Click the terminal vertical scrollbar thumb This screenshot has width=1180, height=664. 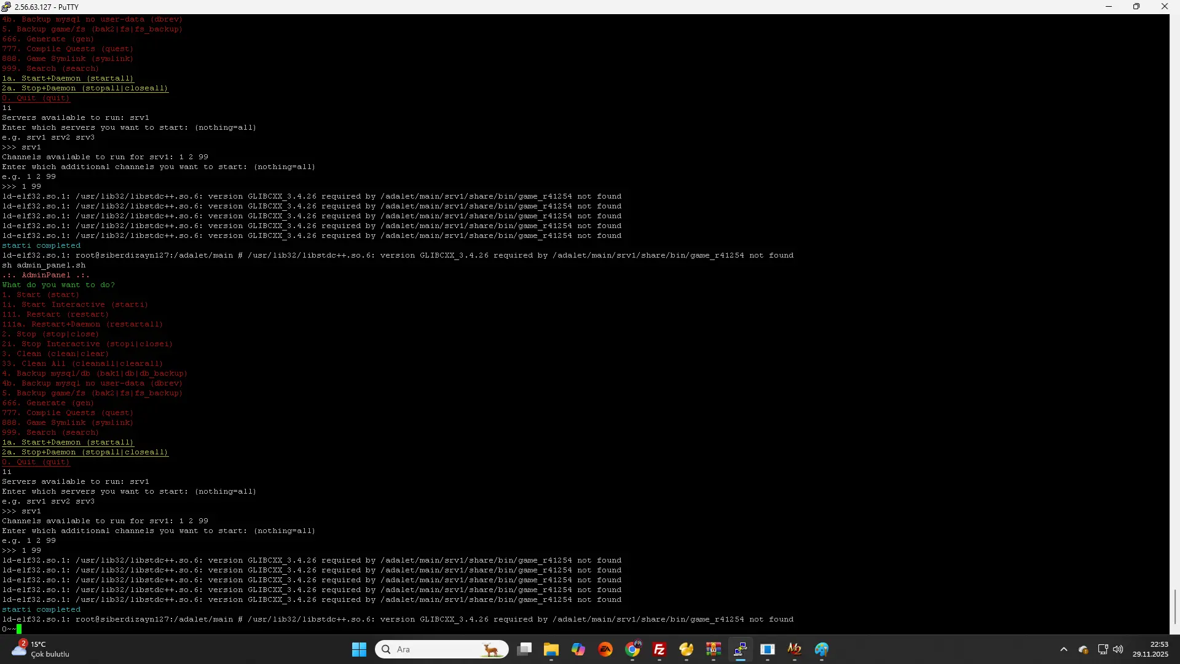[1174, 606]
